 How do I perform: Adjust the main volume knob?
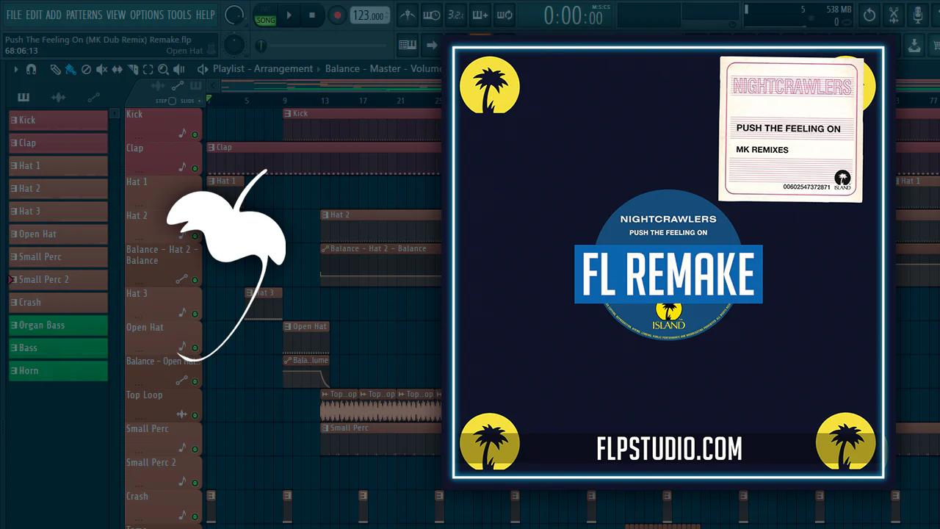234,15
